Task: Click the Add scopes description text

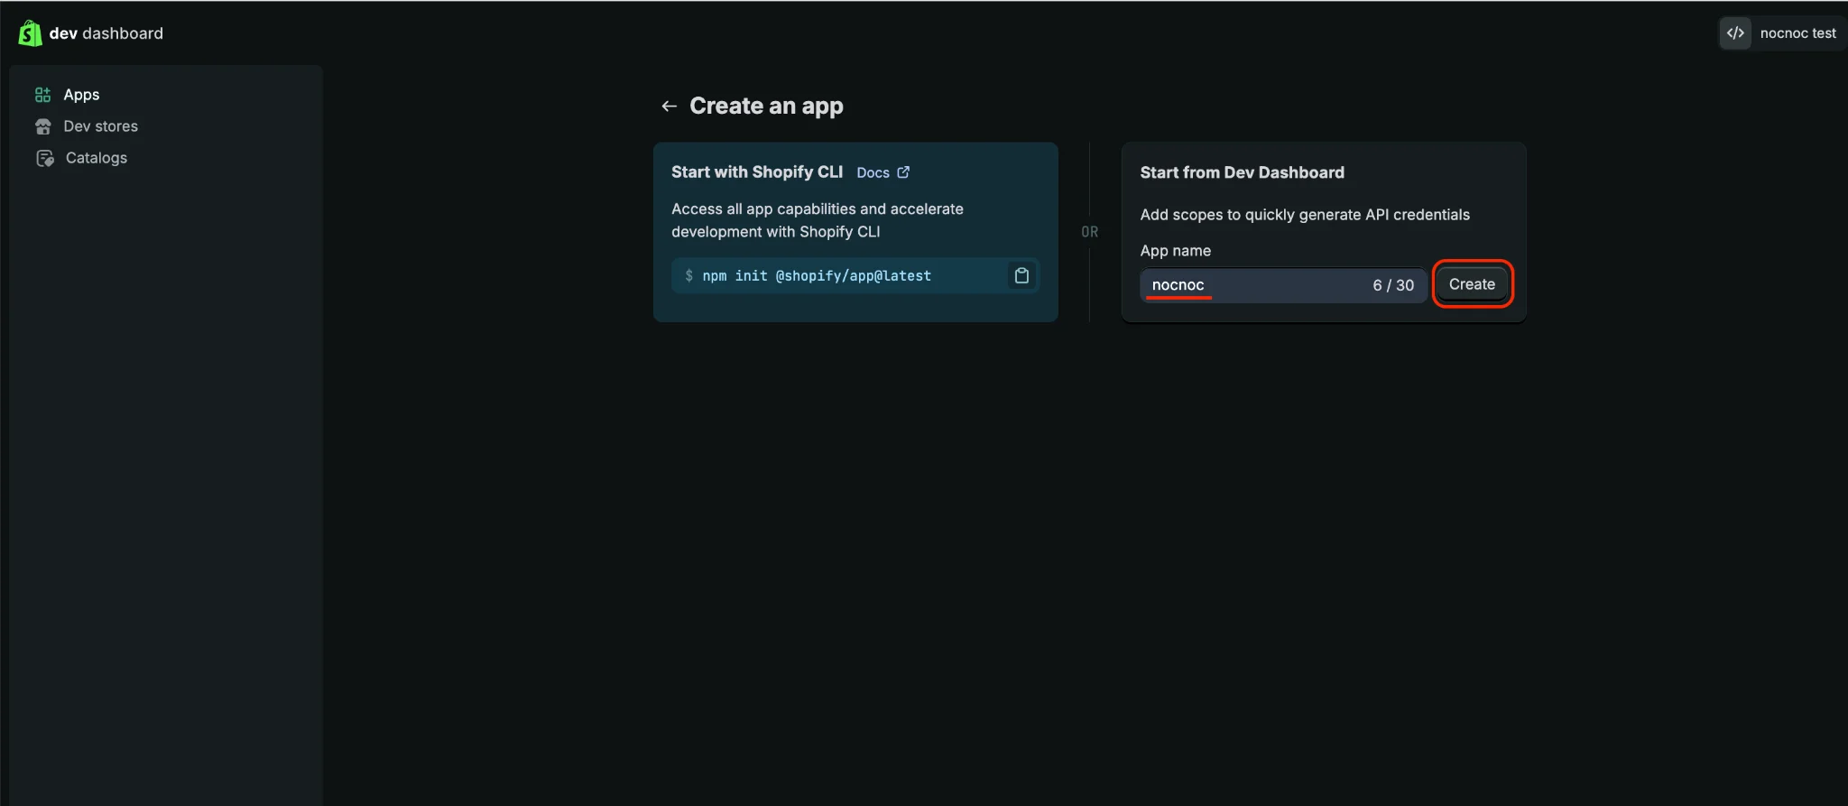Action: tap(1304, 215)
